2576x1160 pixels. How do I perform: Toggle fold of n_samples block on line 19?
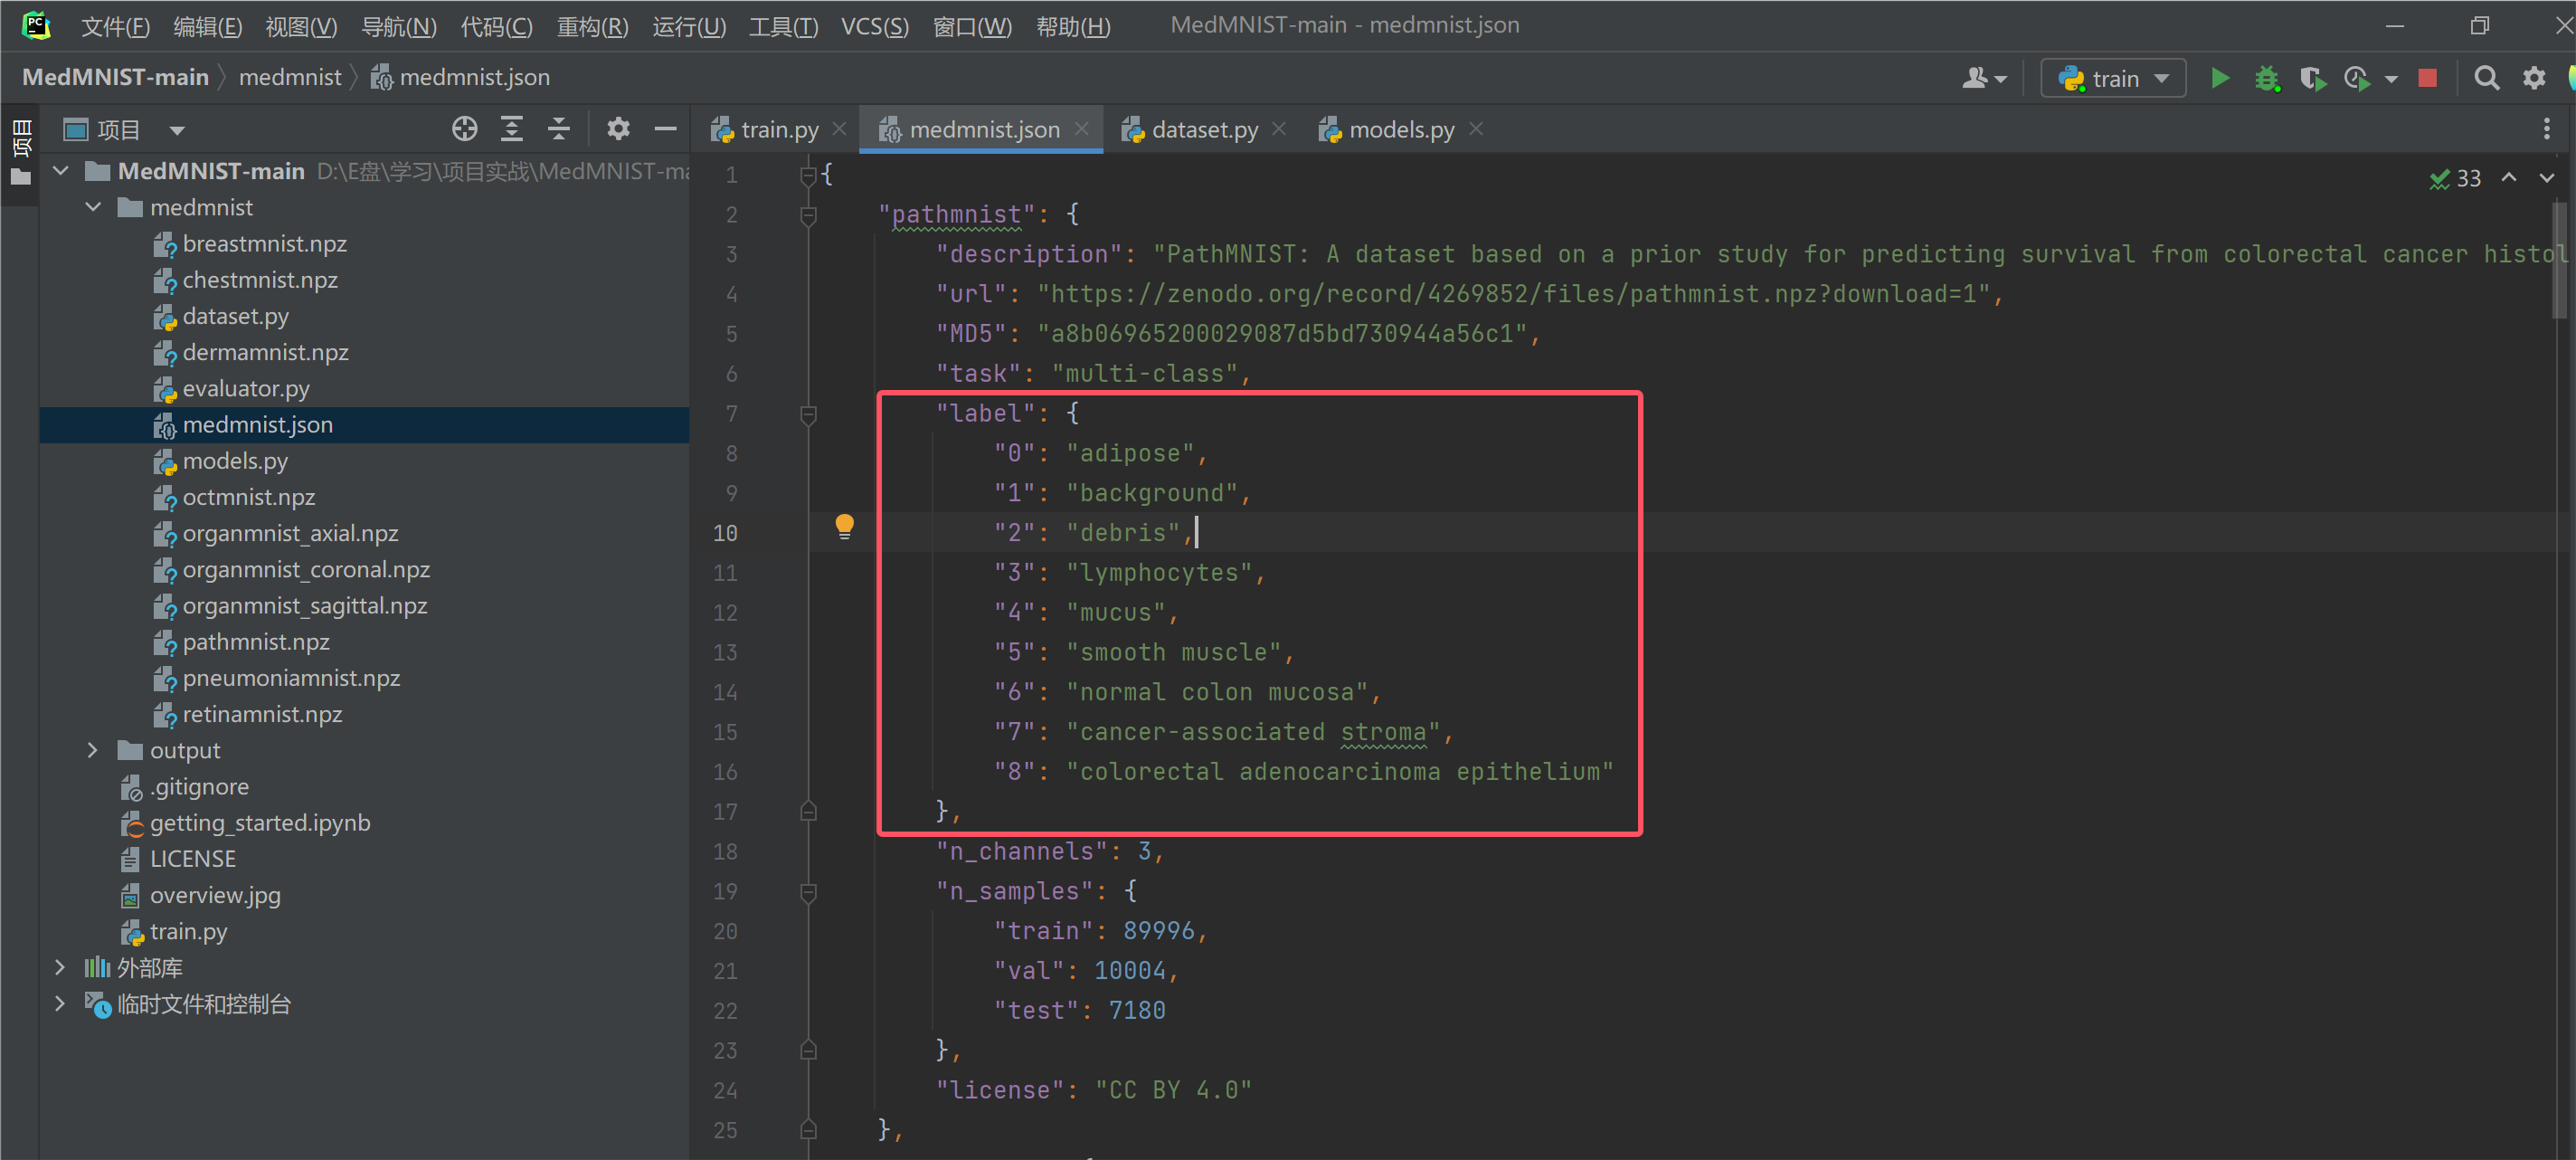pos(808,891)
